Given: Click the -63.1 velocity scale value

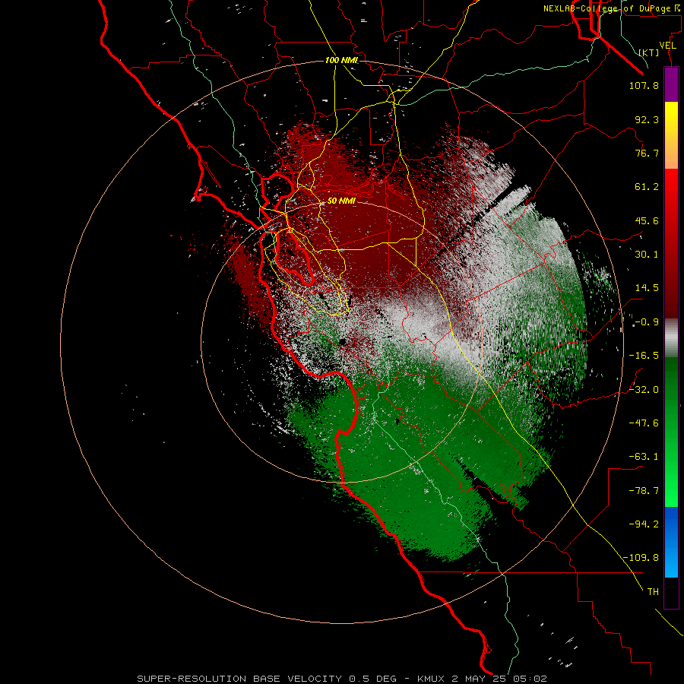Looking at the screenshot, I should (x=644, y=458).
